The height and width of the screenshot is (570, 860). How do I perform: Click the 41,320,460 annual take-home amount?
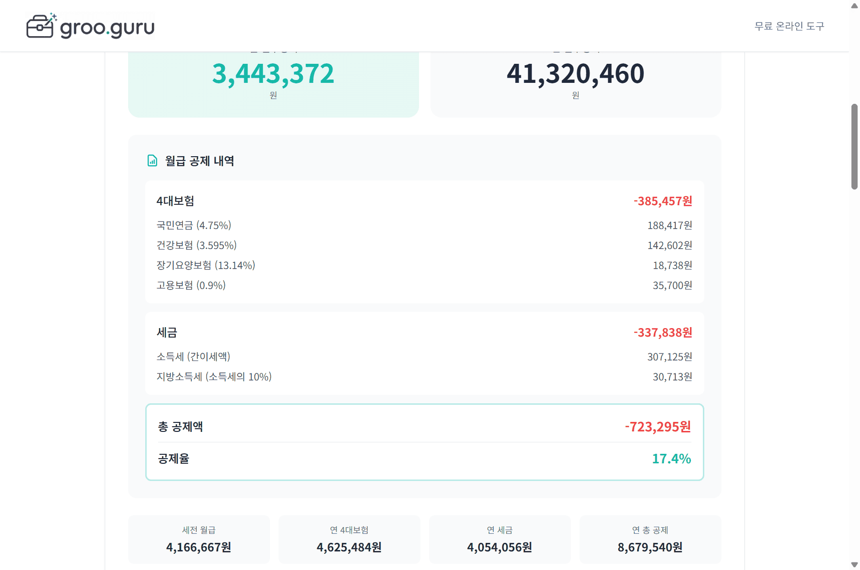click(575, 74)
